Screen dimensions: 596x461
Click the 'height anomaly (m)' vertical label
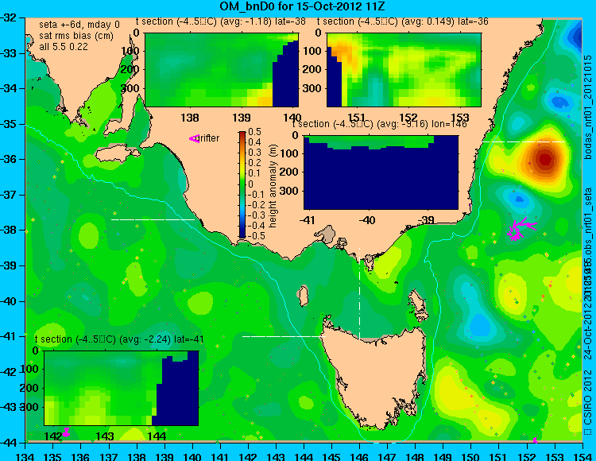click(273, 186)
